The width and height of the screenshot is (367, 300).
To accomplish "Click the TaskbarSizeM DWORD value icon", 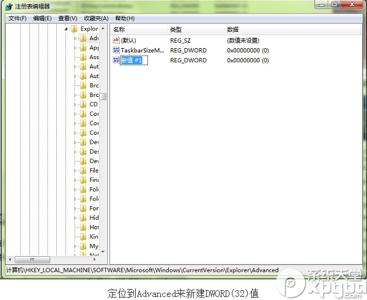I will tap(116, 50).
